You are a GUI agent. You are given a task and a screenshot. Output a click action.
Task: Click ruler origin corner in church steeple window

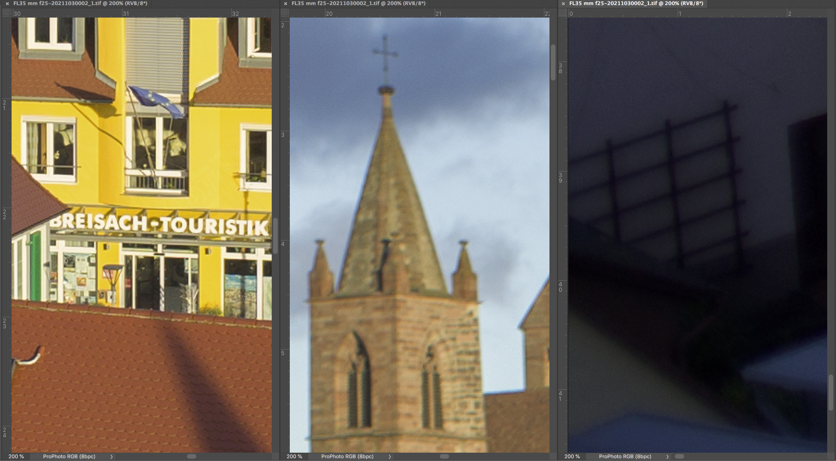coord(284,13)
